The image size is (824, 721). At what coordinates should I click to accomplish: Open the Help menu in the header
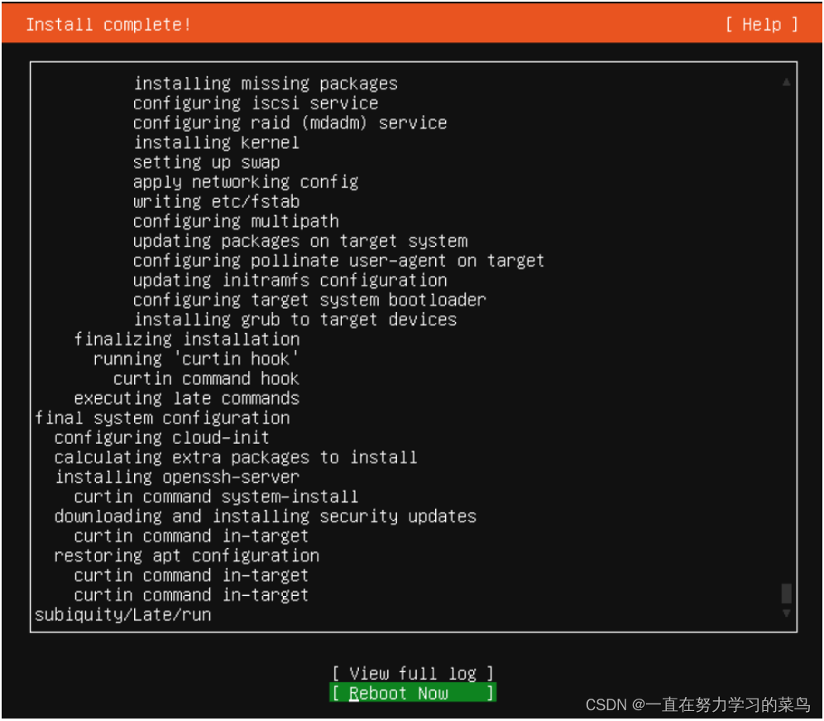coord(761,24)
